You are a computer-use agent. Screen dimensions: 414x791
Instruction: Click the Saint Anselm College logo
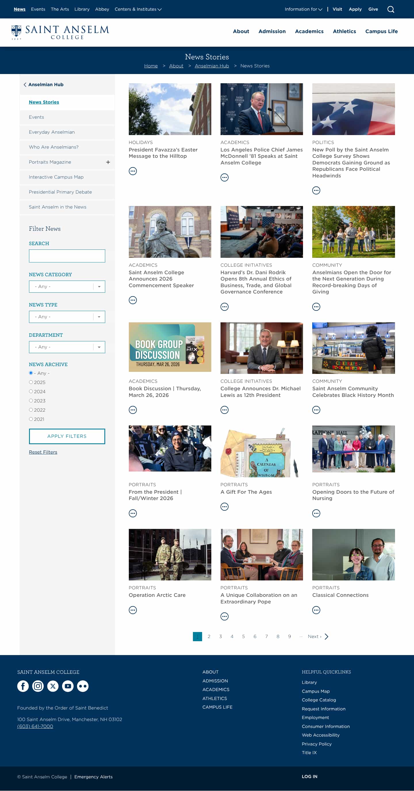60,32
